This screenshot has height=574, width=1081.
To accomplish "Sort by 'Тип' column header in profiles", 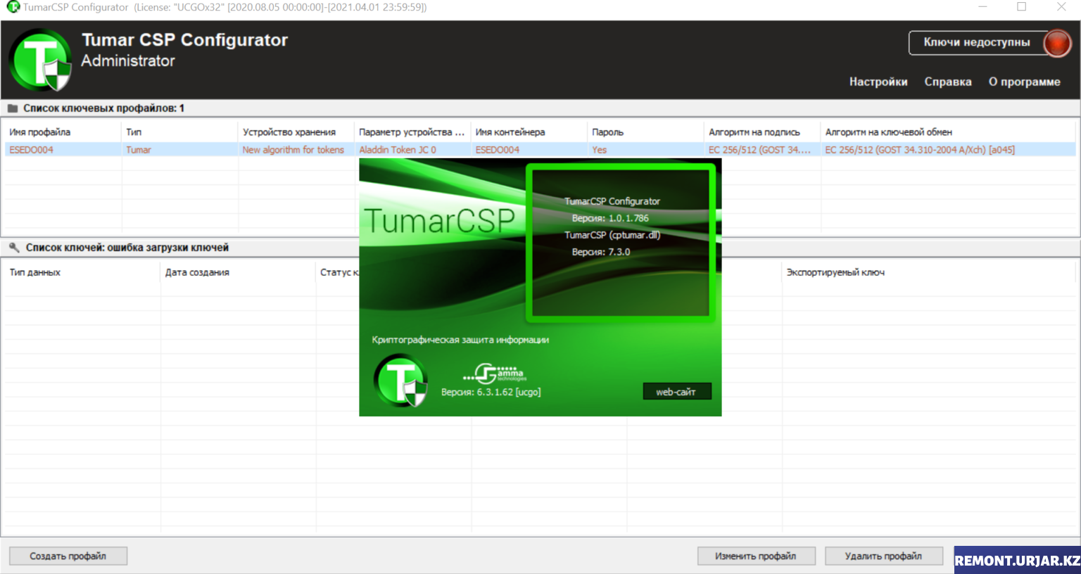I will tap(134, 132).
